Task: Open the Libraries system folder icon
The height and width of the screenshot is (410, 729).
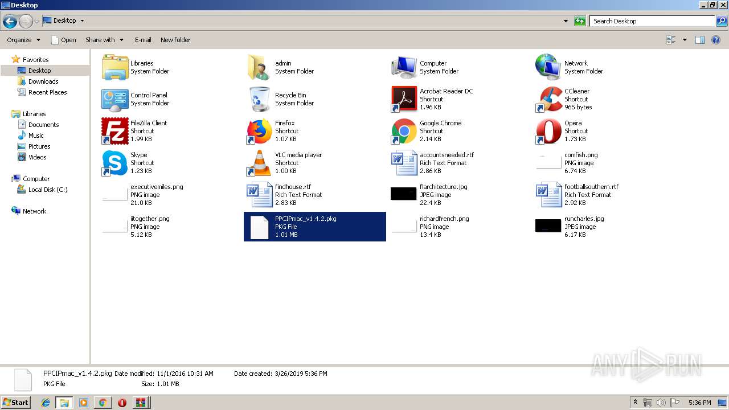Action: click(x=115, y=67)
